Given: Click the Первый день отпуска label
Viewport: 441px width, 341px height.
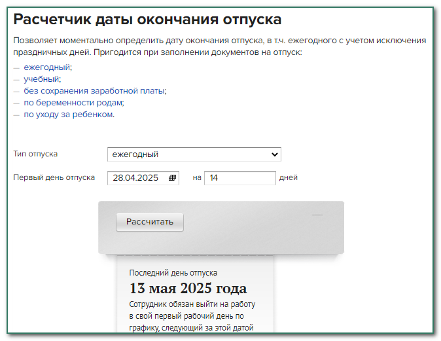Looking at the screenshot, I should point(54,177).
